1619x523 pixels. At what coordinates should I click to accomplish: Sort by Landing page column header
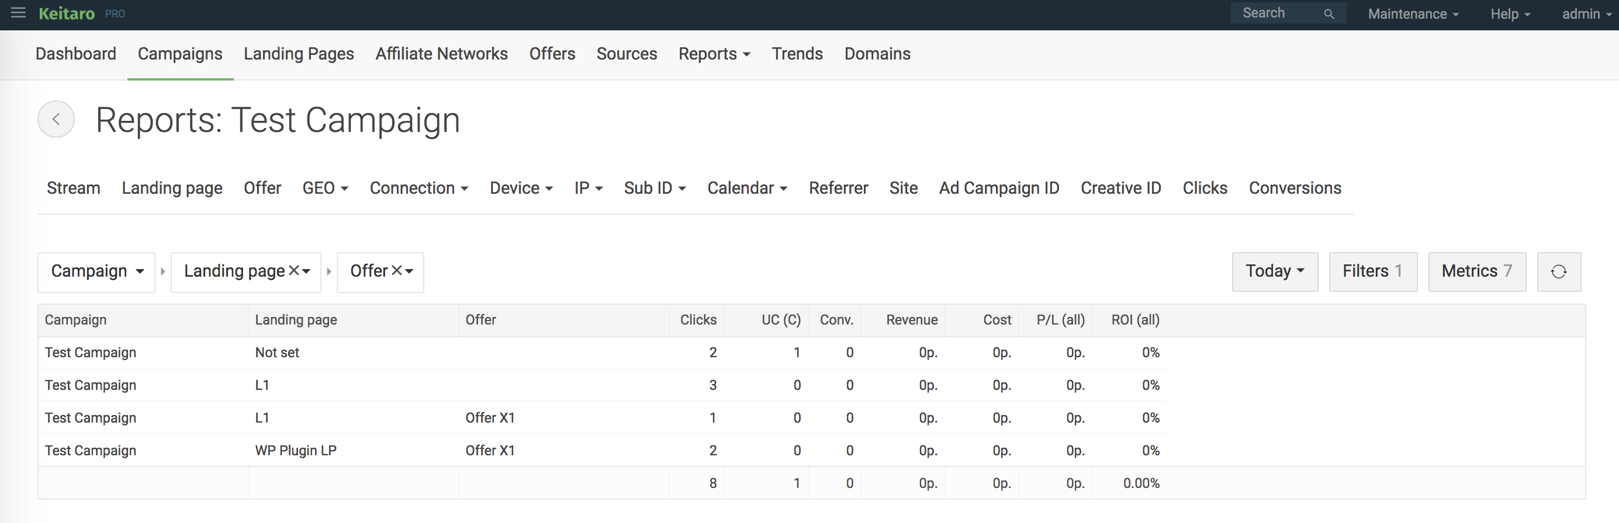coord(296,320)
